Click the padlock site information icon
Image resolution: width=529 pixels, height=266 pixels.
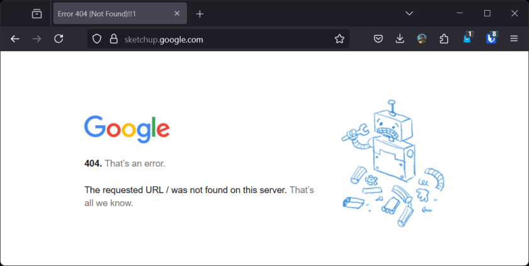click(113, 39)
